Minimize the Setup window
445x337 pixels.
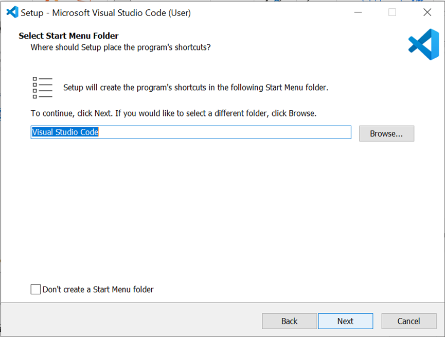point(358,12)
